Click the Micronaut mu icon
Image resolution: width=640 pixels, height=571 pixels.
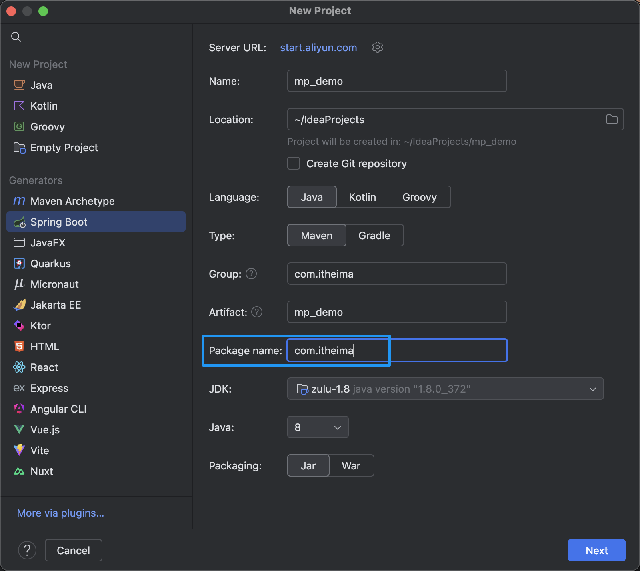tap(19, 284)
